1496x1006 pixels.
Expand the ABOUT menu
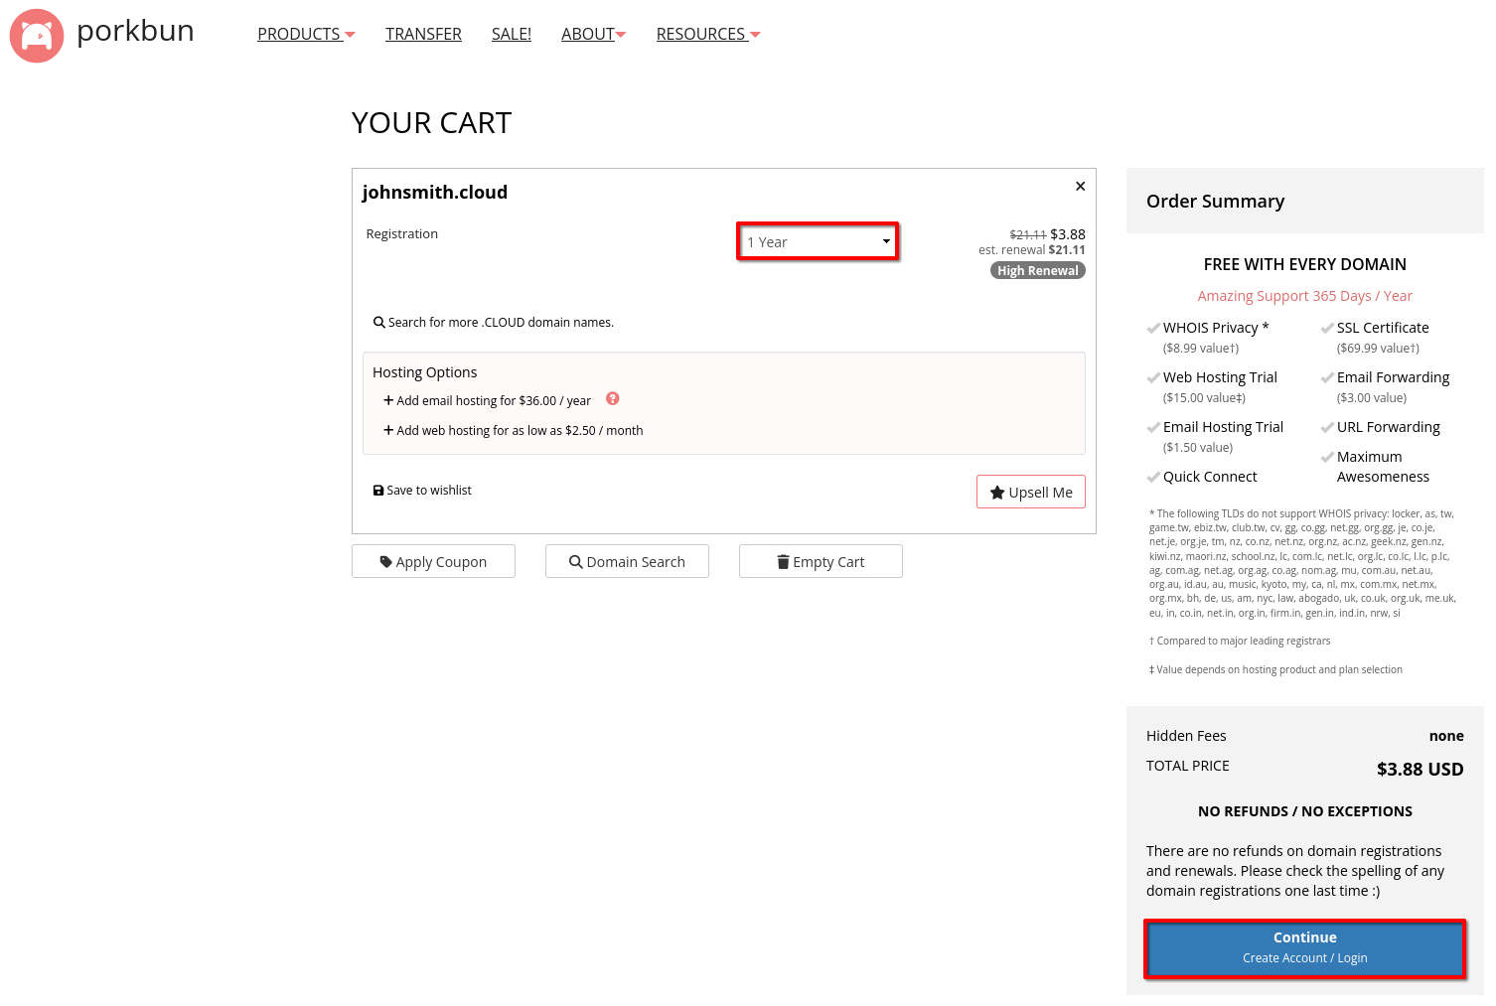(594, 35)
